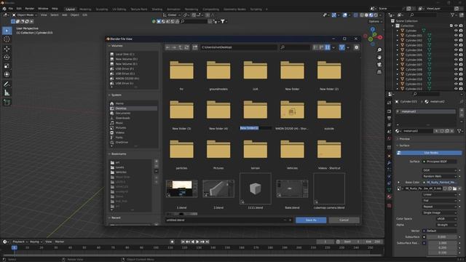Select the Move tool in viewport toolbar
The width and height of the screenshot is (466, 262).
click(x=7, y=49)
